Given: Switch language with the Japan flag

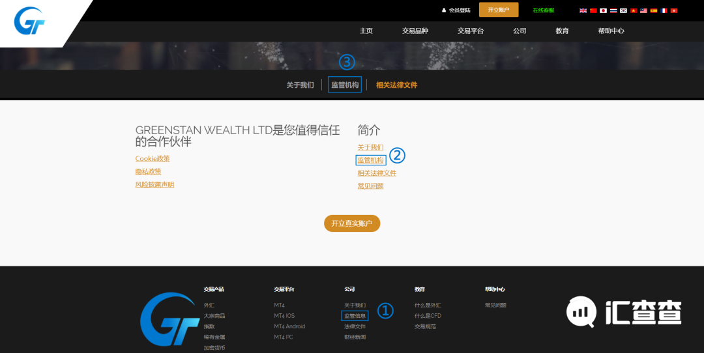Looking at the screenshot, I should tap(603, 10).
